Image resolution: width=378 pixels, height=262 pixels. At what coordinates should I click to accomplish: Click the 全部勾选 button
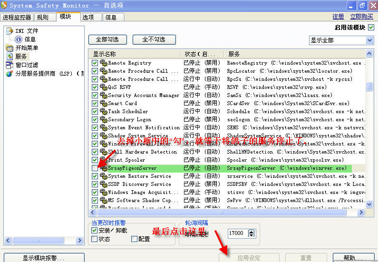click(107, 39)
